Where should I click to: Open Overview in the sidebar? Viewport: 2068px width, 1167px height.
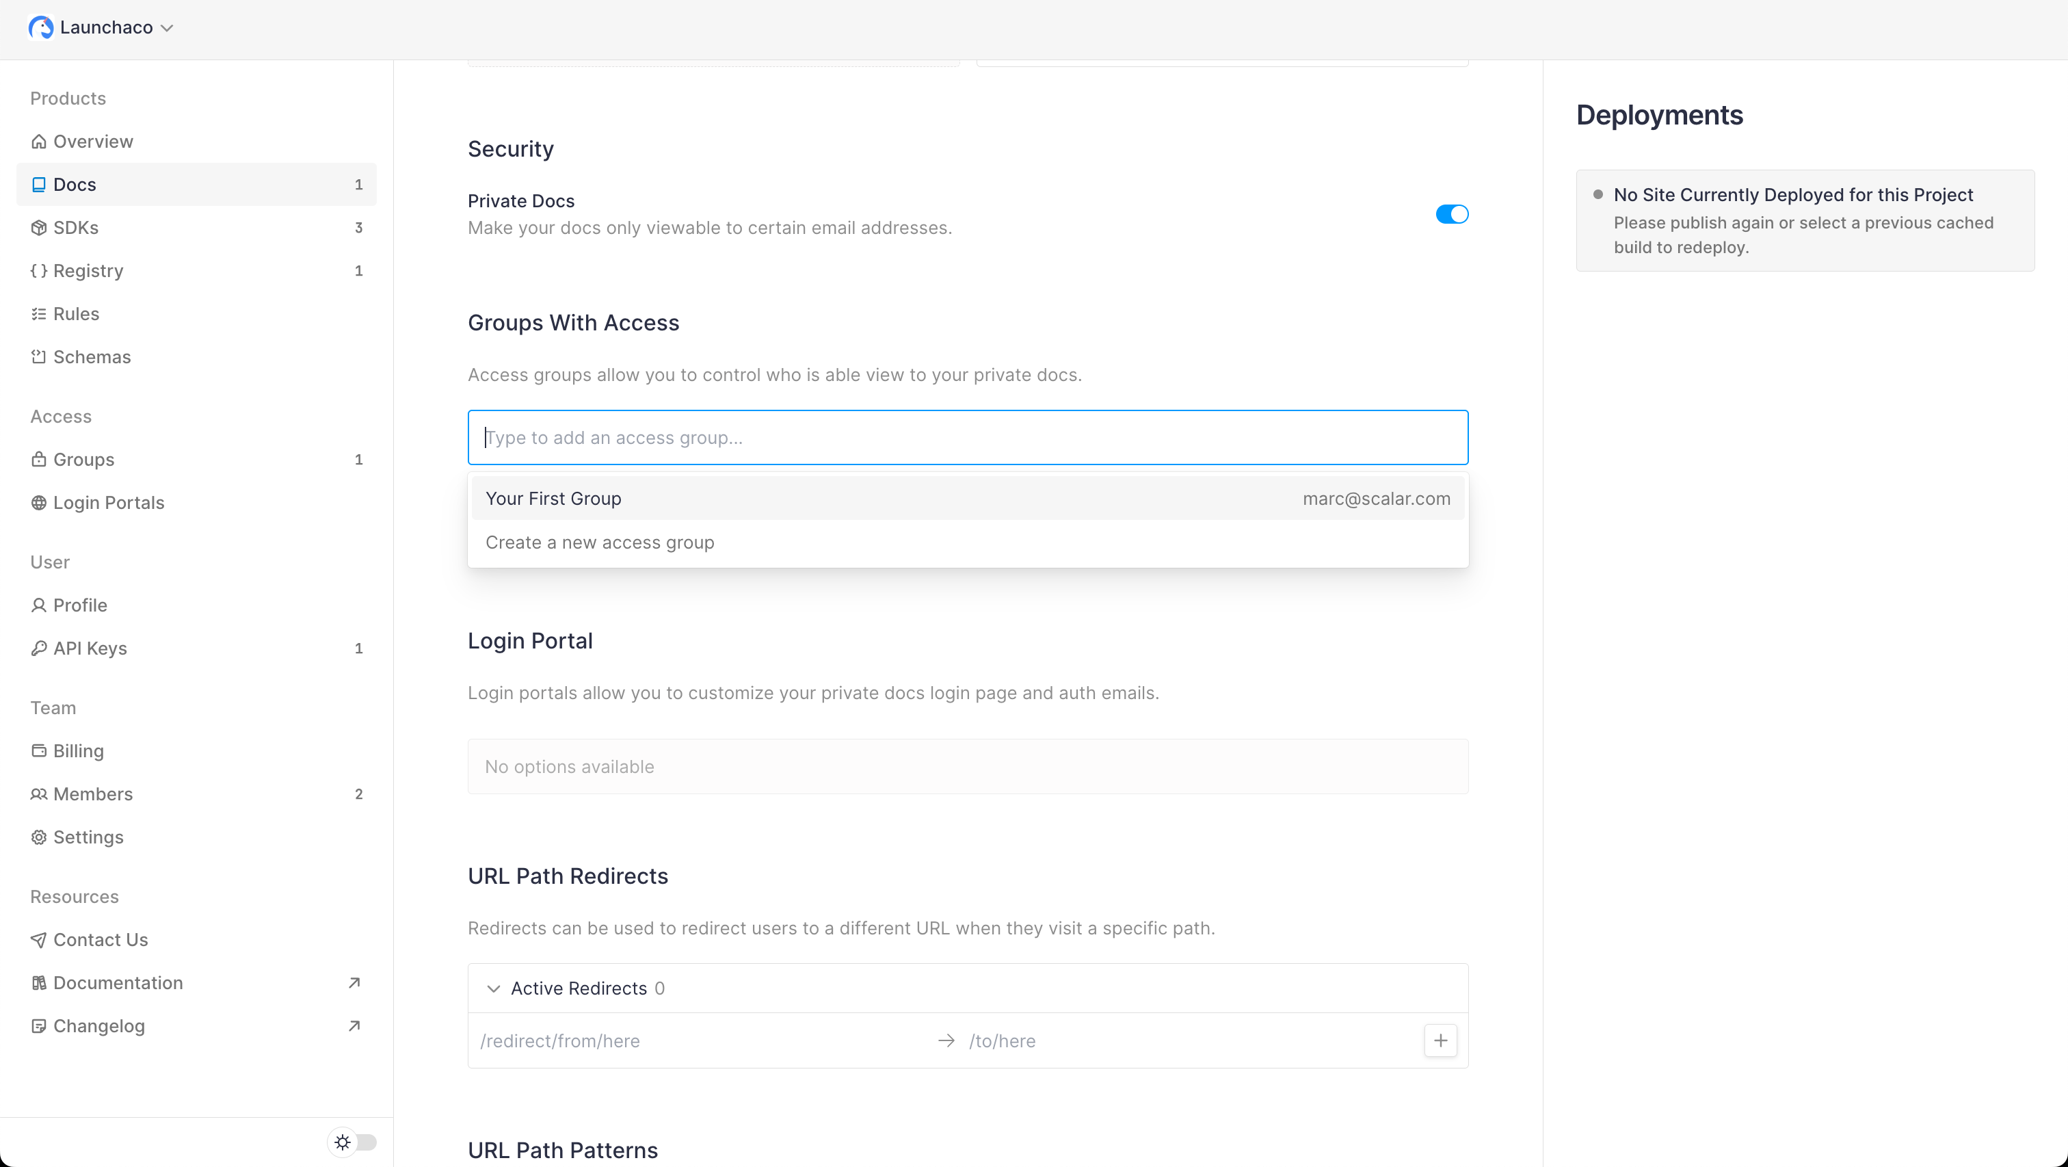coord(196,142)
